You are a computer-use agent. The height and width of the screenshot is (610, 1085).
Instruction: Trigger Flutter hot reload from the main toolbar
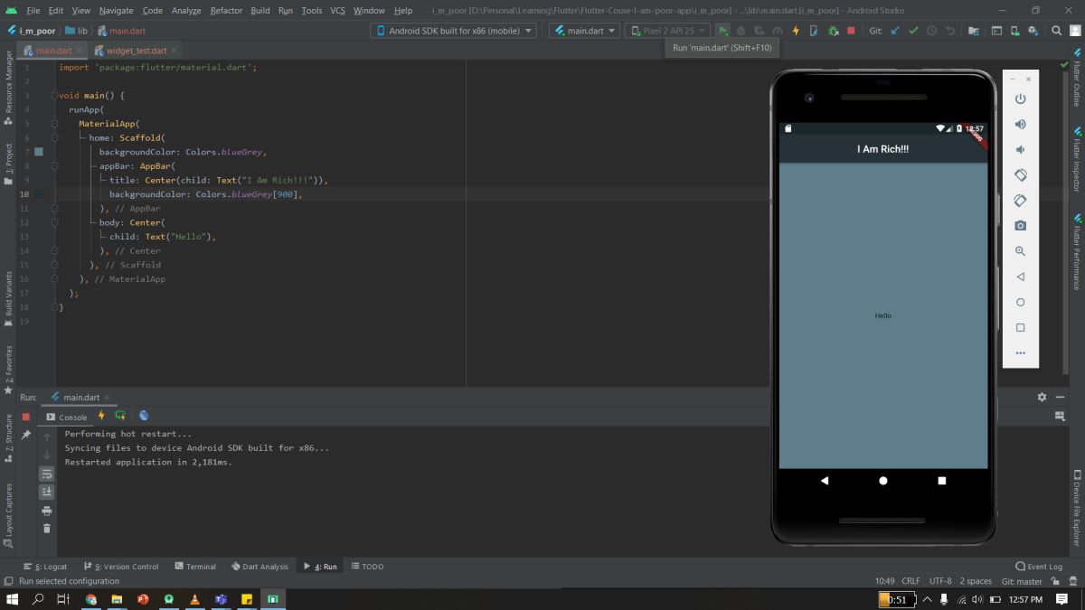[794, 31]
